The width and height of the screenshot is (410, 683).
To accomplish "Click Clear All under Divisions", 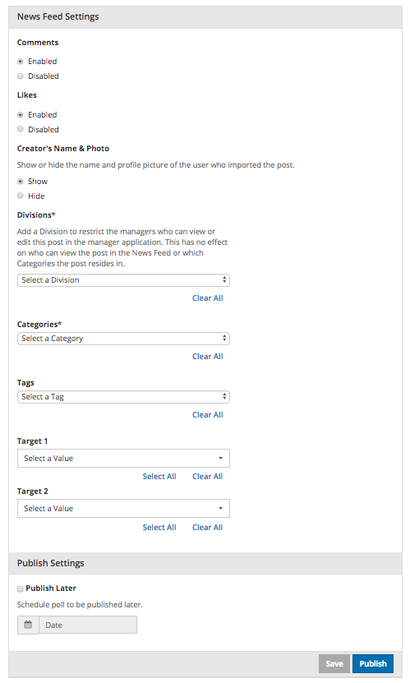I will 208,298.
